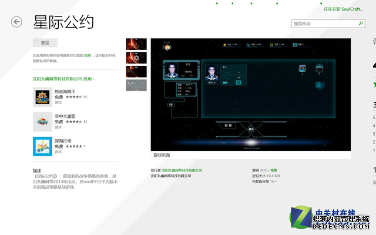The image size is (376, 235).
Task: Click the search magnifier icon
Action: tap(361, 23)
